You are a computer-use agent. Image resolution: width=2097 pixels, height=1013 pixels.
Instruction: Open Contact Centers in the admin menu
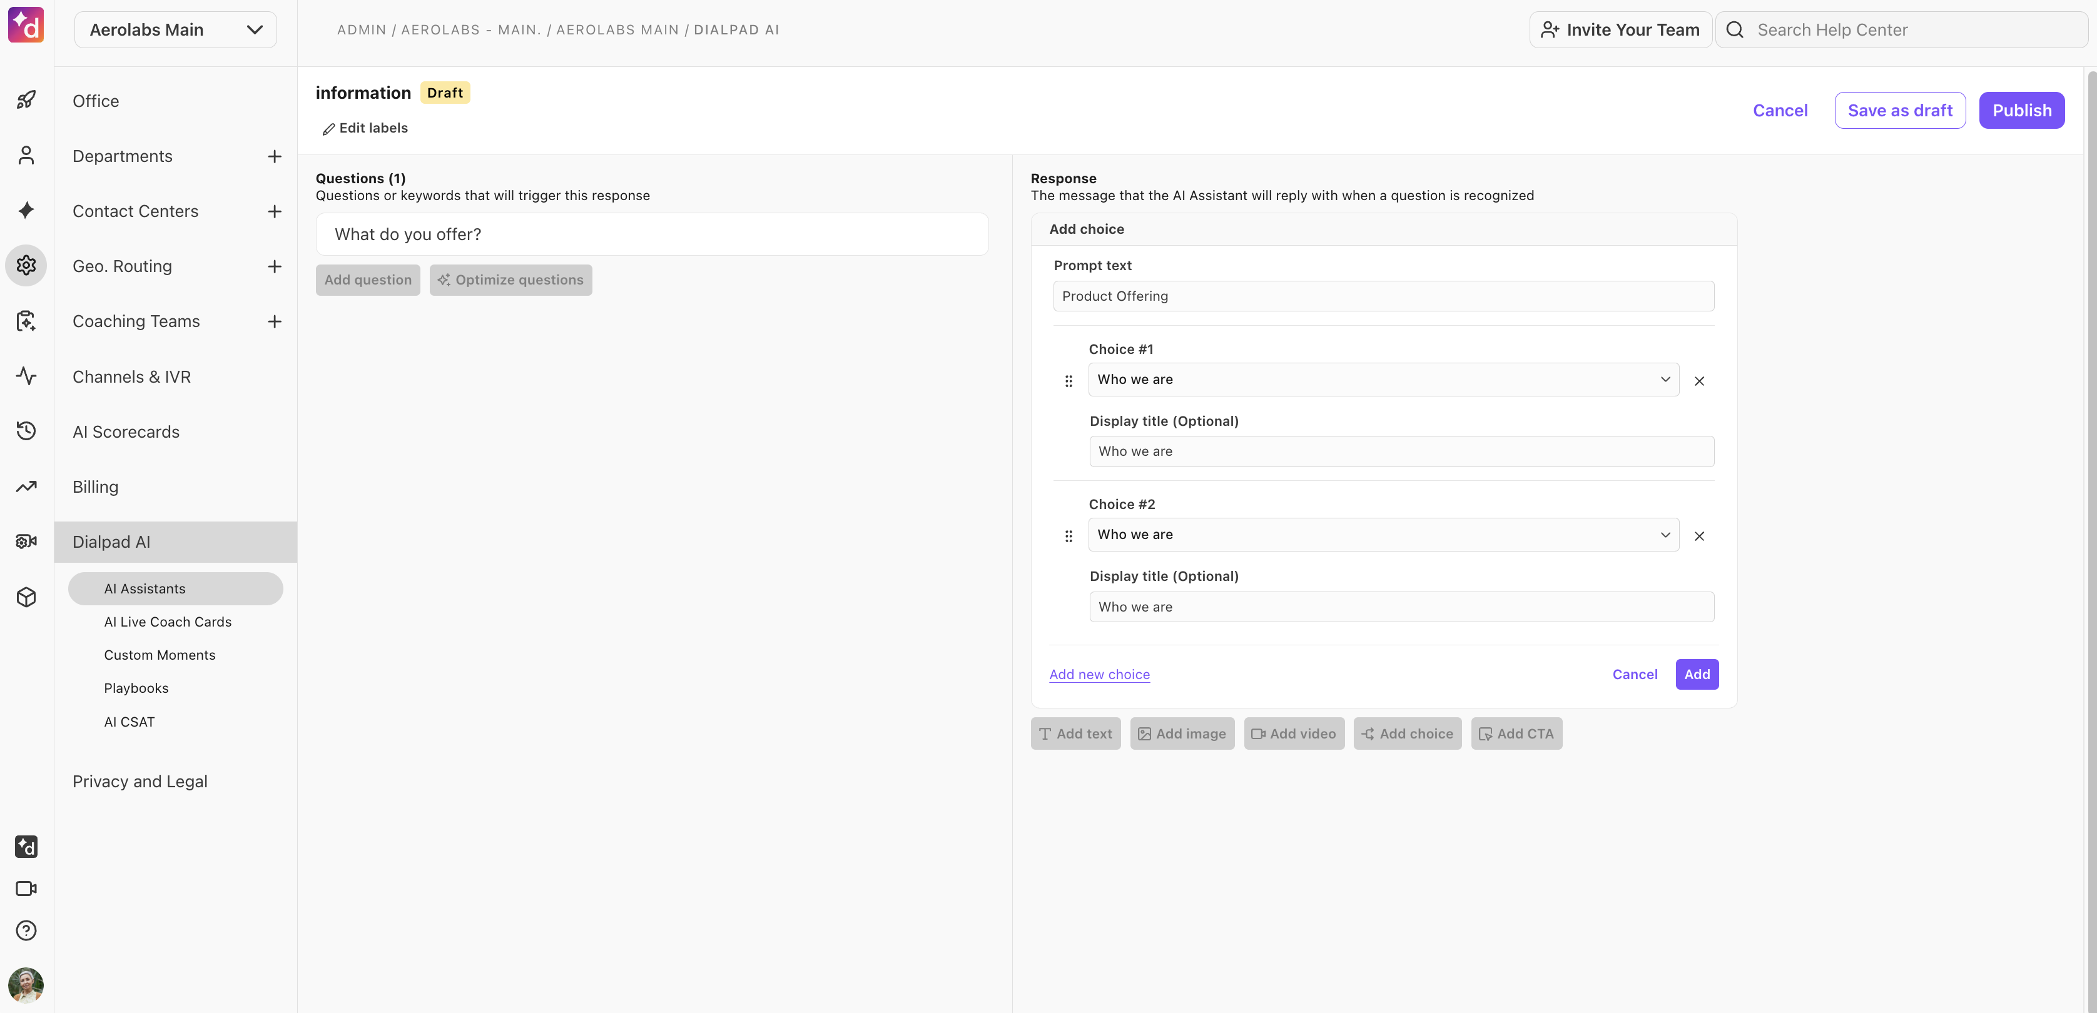tap(135, 211)
